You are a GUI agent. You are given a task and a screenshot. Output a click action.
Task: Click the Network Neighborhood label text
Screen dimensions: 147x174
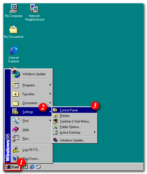click(x=35, y=18)
